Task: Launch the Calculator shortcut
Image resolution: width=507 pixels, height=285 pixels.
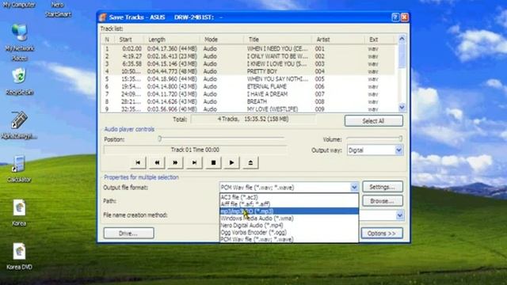Action: pos(19,168)
